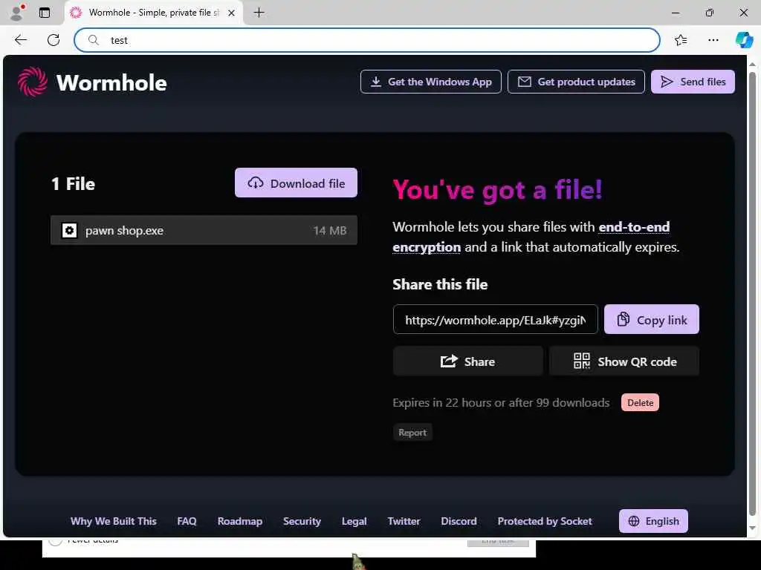
Task: Click Get the Windows App button
Action: (x=430, y=82)
